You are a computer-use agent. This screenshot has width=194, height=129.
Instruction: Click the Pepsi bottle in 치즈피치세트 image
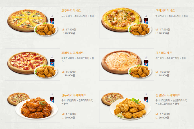click(x=146, y=61)
